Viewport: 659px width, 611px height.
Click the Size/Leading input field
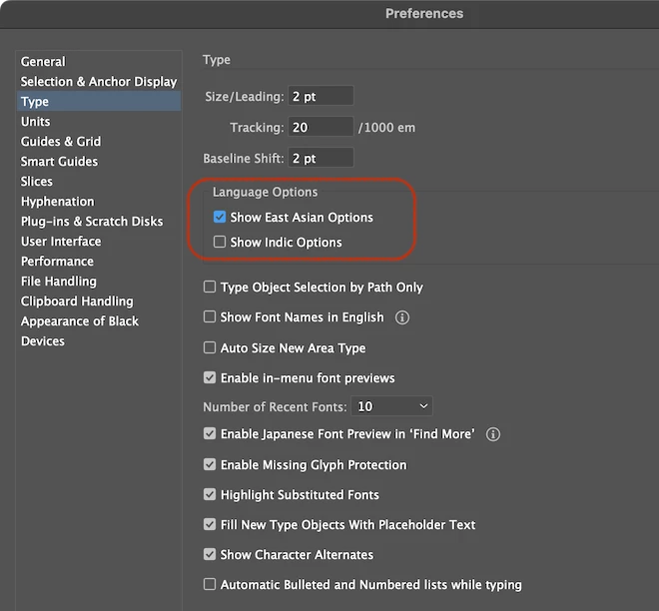(321, 97)
